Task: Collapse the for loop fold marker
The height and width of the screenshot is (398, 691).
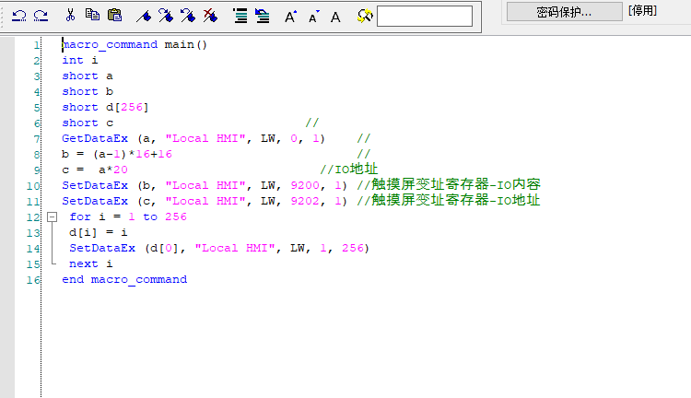Action: pyautogui.click(x=51, y=217)
